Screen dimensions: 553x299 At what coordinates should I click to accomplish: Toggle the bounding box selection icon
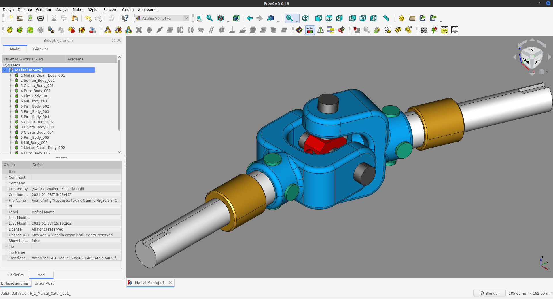(x=236, y=18)
